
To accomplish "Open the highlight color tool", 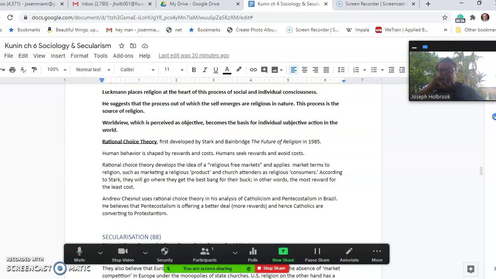I will click(239, 70).
